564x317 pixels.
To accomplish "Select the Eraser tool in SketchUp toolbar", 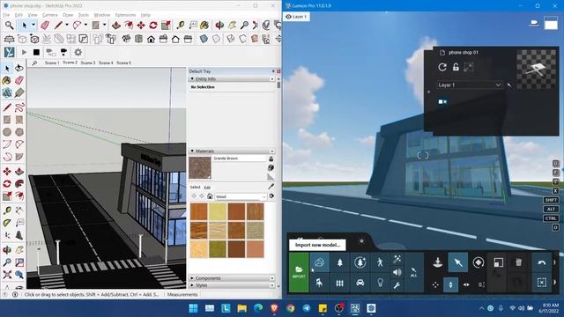I will (45, 26).
